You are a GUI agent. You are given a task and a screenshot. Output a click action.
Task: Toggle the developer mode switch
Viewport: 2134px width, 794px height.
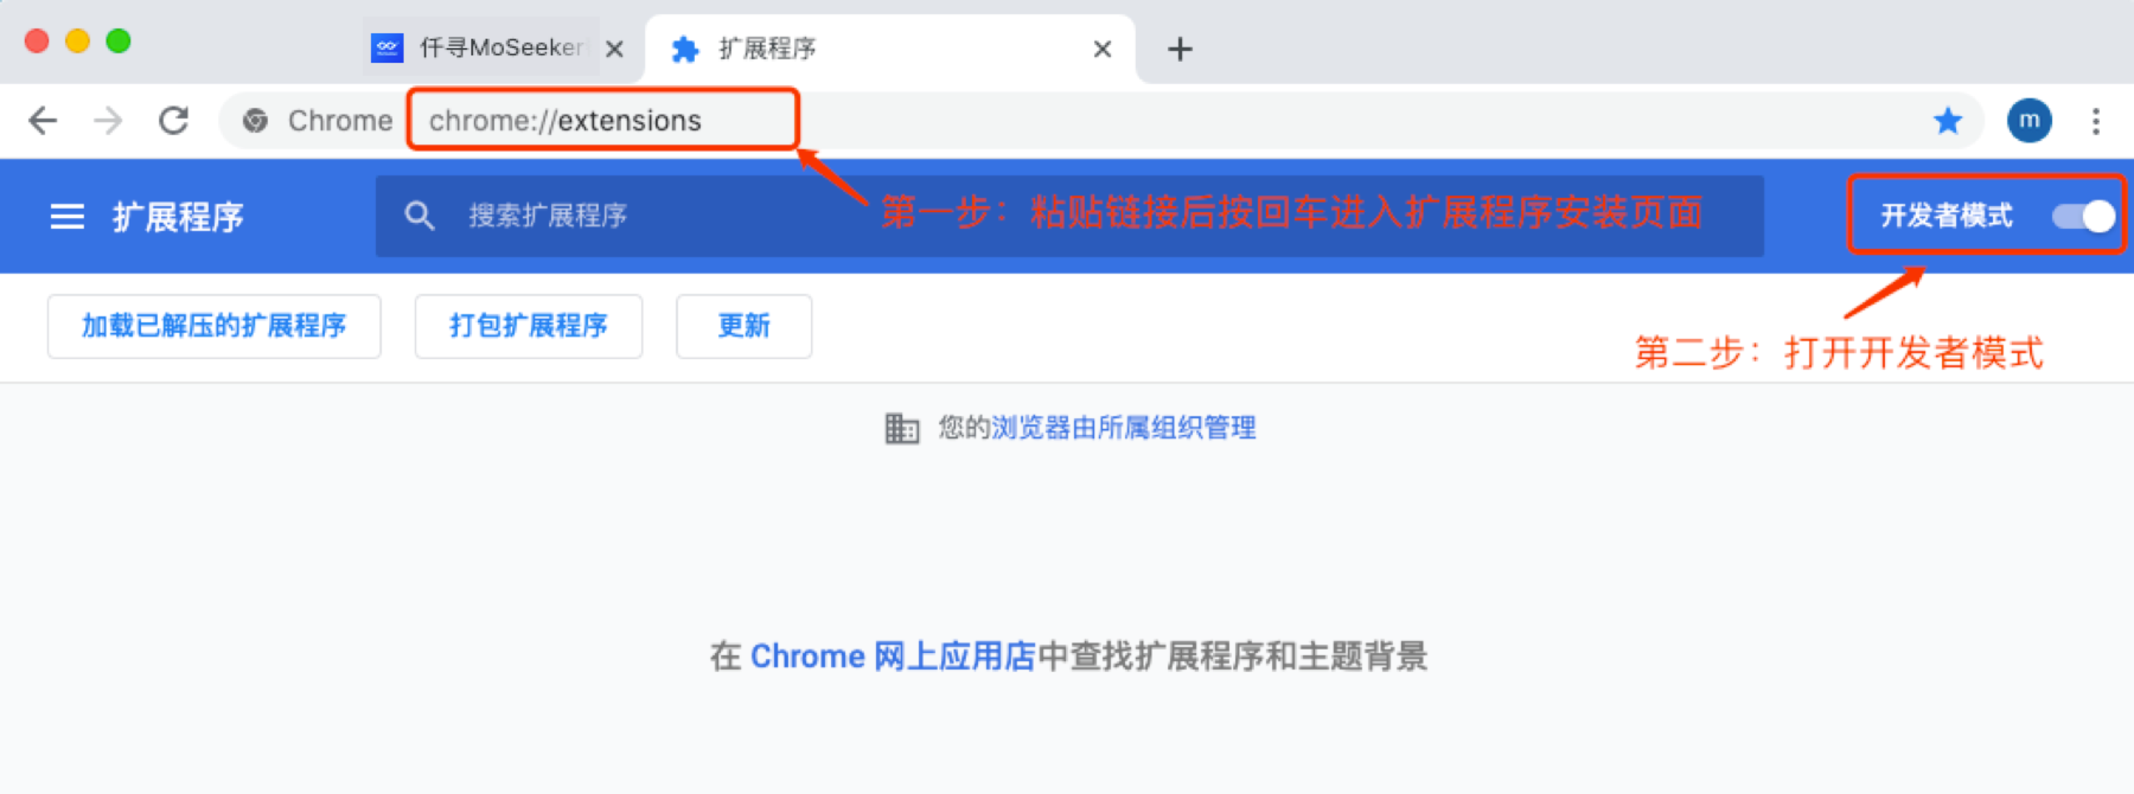2082,217
